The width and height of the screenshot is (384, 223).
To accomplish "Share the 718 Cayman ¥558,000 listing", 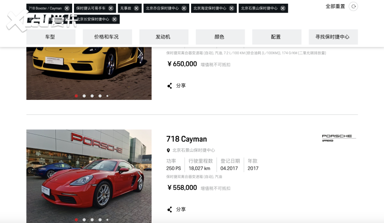I will (169, 209).
